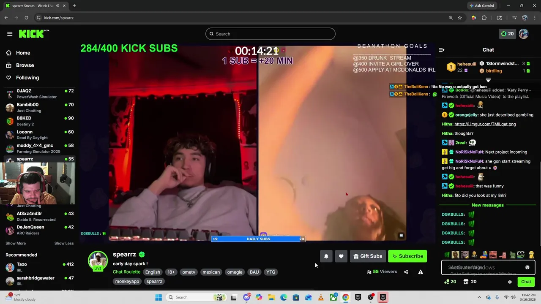This screenshot has height=304, width=541.
Task: Open the Kick shop icon showing 20
Action: [470, 282]
